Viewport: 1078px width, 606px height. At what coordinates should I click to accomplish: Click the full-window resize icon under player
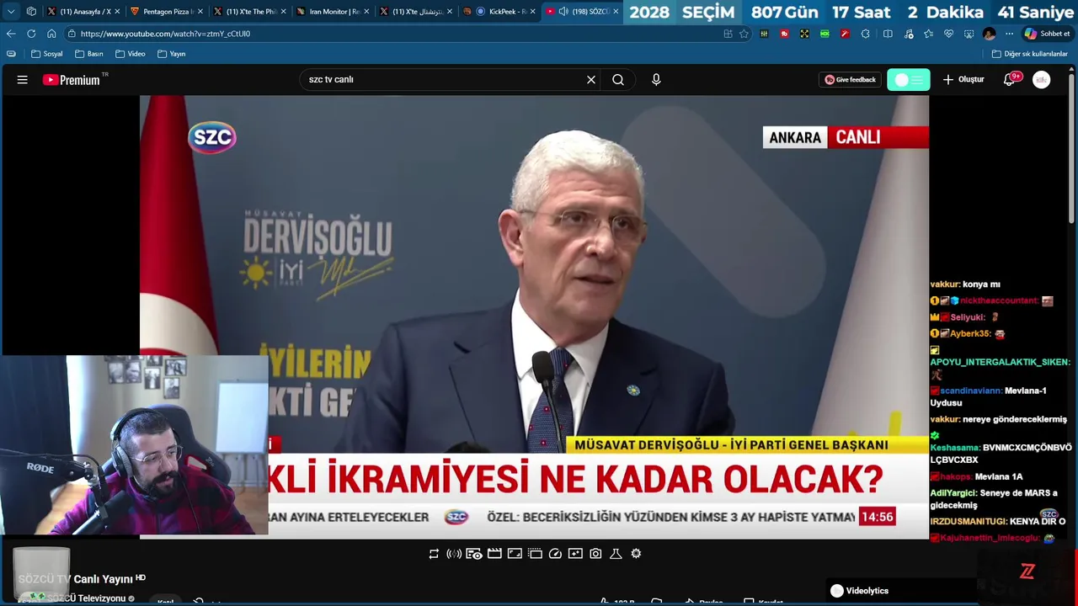point(515,554)
